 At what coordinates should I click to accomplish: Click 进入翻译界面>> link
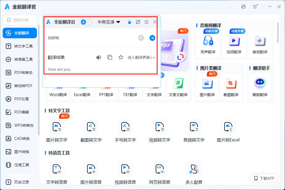pos(141,58)
